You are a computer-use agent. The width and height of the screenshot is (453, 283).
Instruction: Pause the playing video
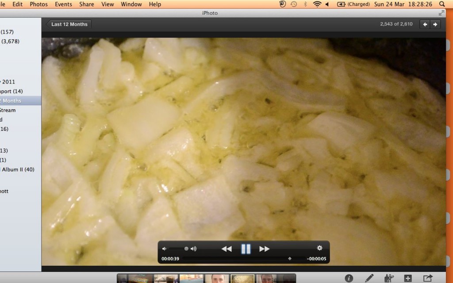pos(246,249)
